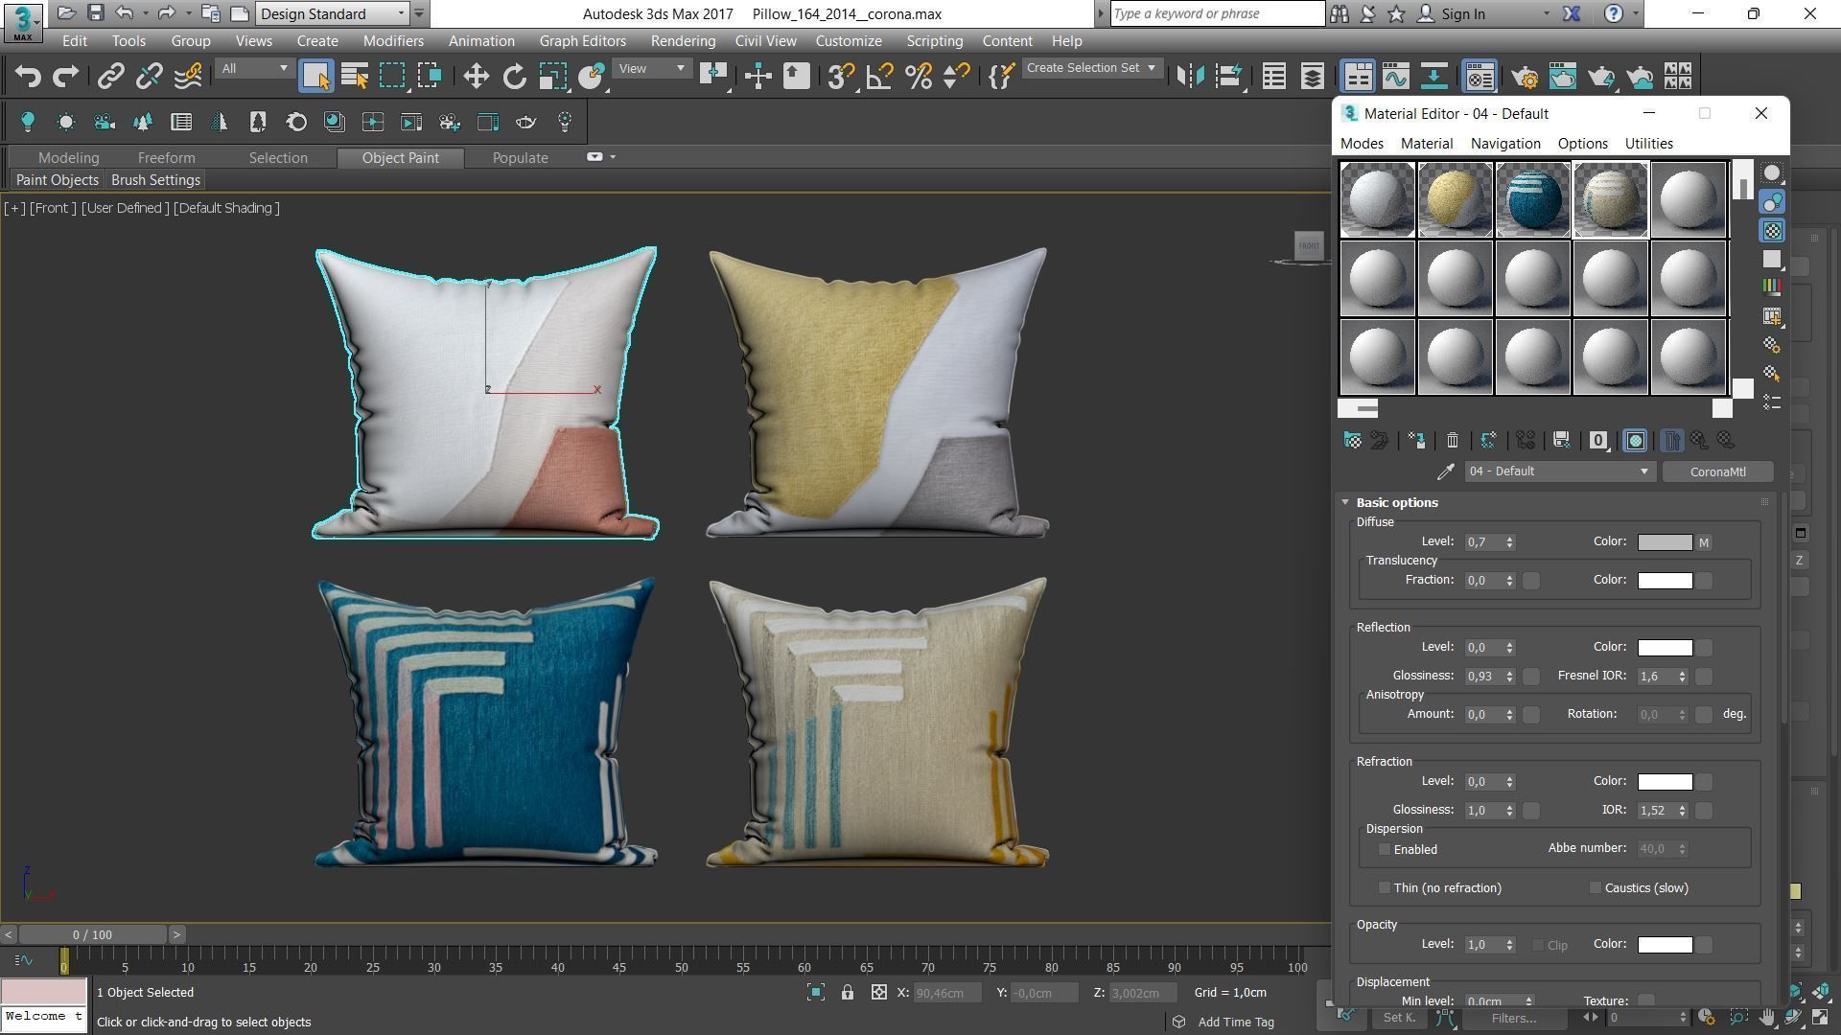Activate Select and Move tool
1841x1035 pixels.
tap(476, 77)
